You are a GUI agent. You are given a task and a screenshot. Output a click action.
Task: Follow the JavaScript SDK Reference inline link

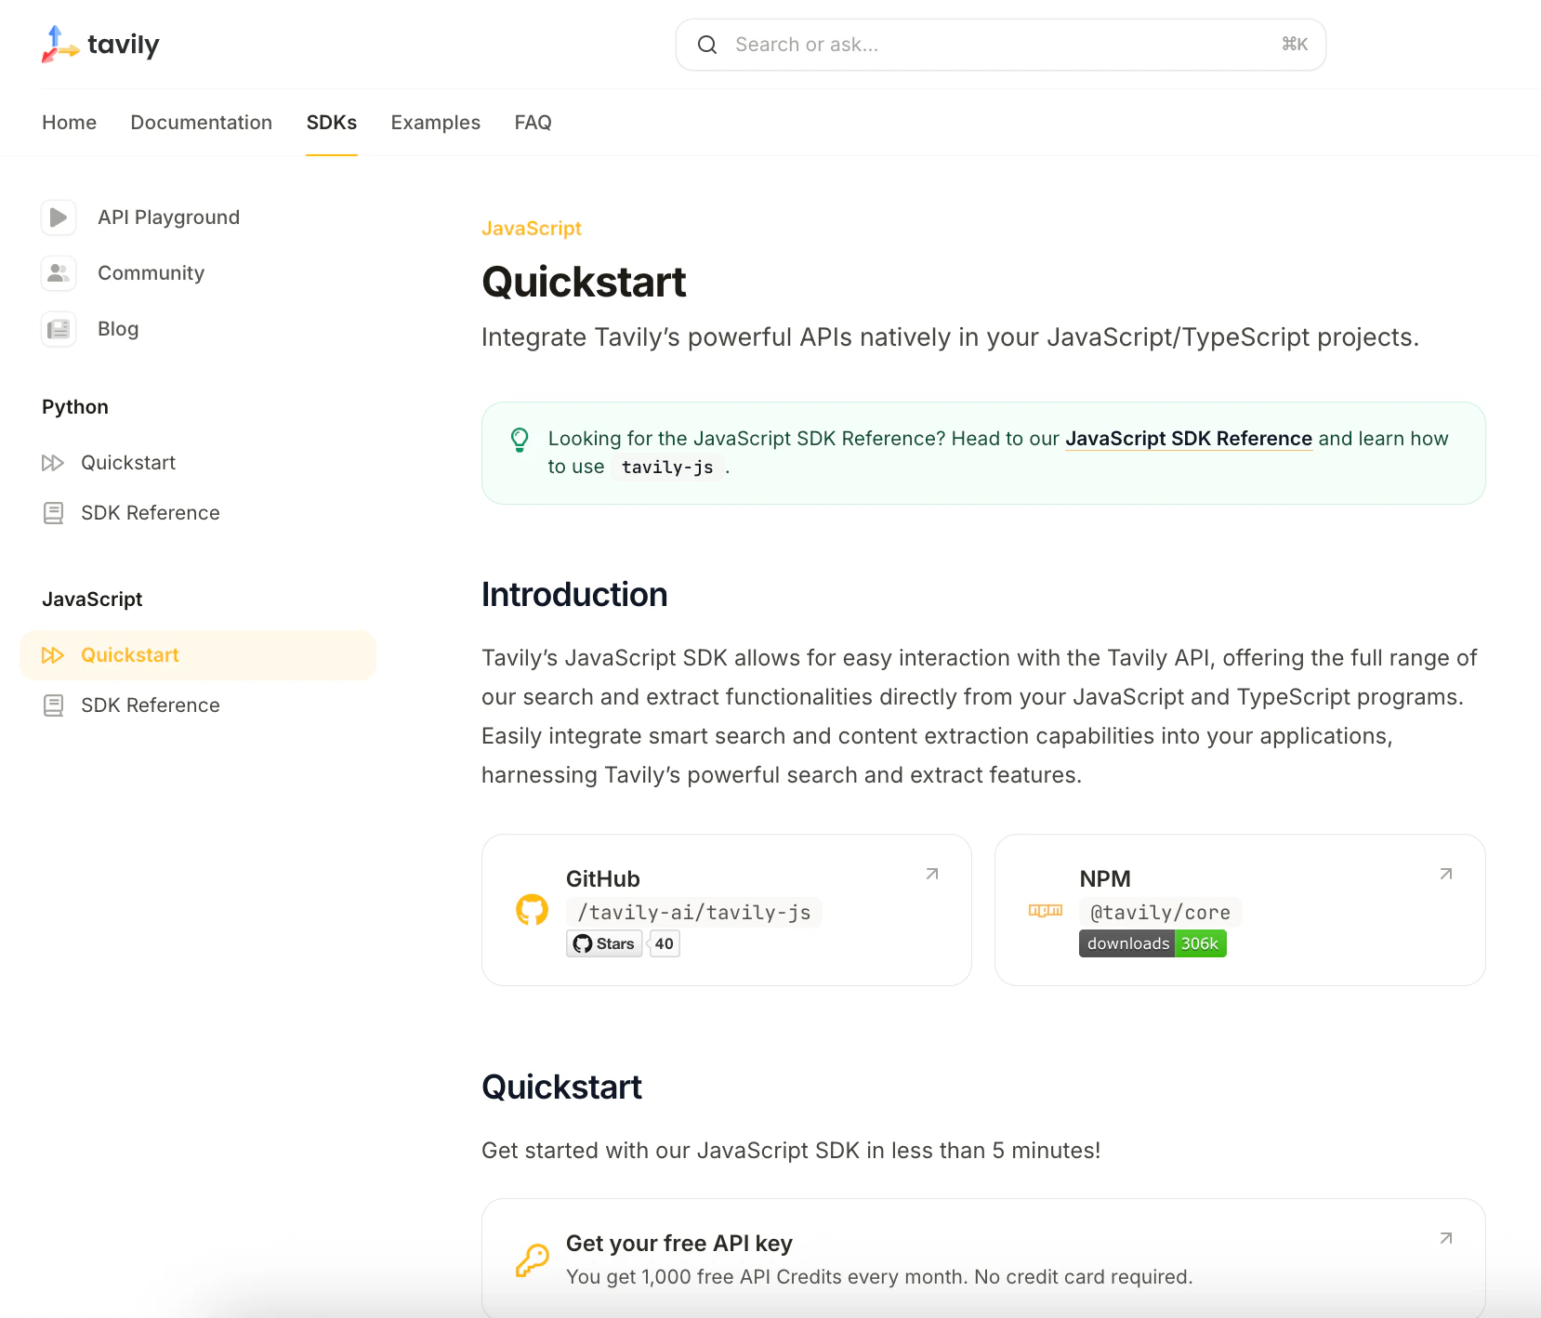click(1189, 439)
